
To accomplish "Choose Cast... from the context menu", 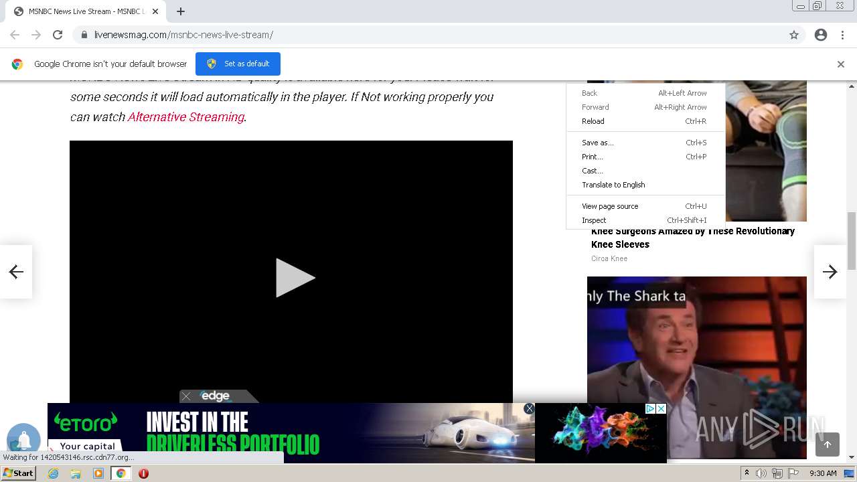I will point(645,171).
